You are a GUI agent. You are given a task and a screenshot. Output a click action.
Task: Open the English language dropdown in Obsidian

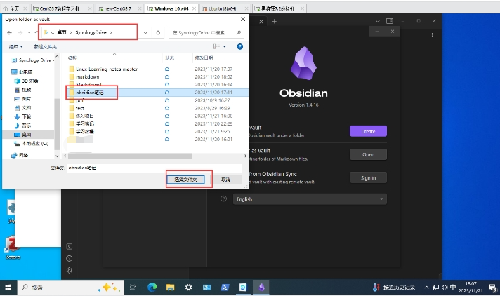pyautogui.click(x=310, y=199)
